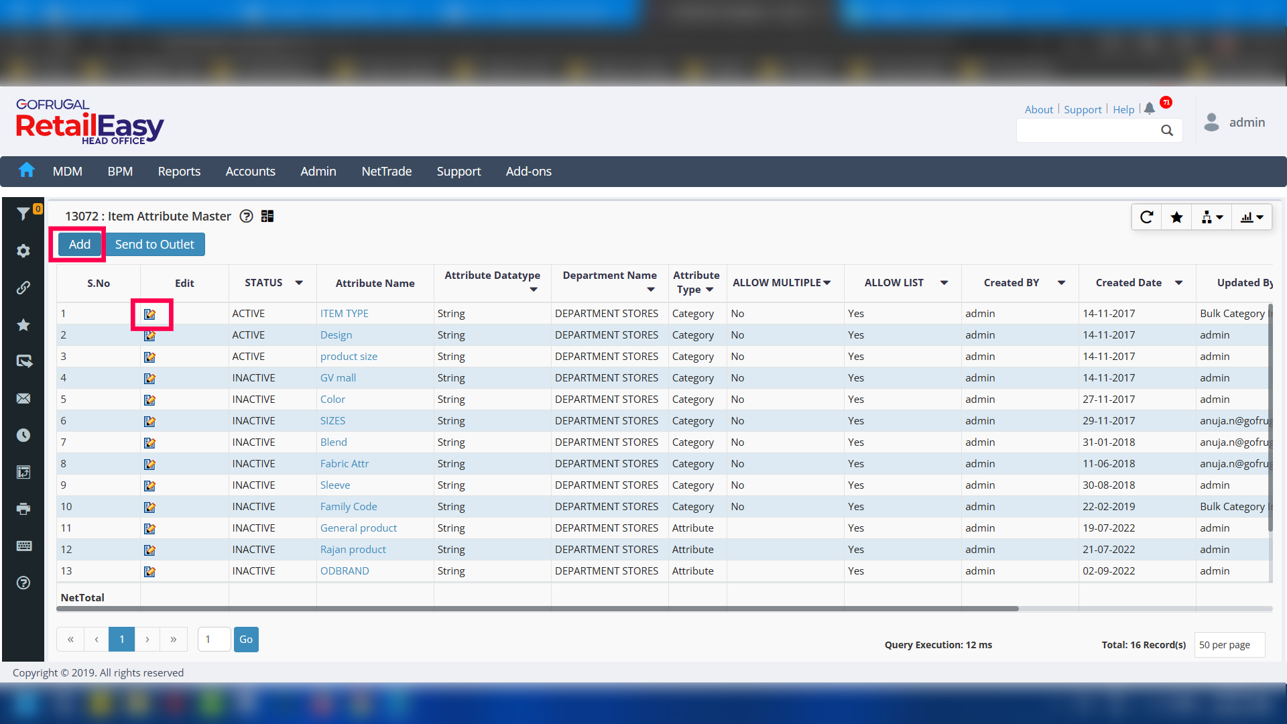Click the Send to Outlet button
The height and width of the screenshot is (724, 1287).
tap(154, 245)
